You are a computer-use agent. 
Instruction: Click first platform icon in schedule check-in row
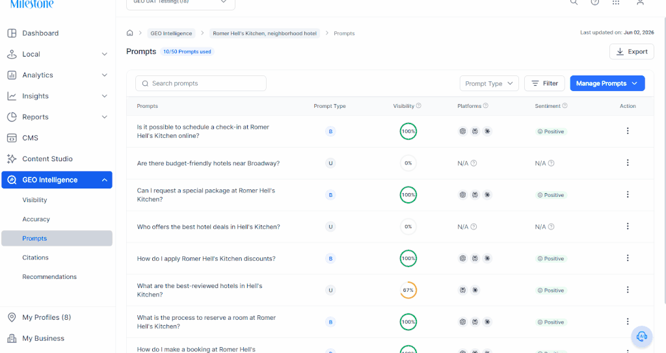[x=462, y=131]
